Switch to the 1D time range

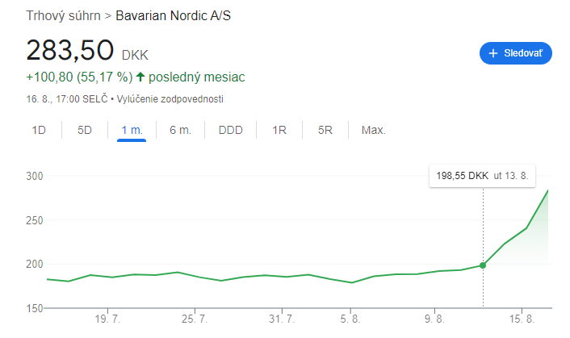(39, 130)
